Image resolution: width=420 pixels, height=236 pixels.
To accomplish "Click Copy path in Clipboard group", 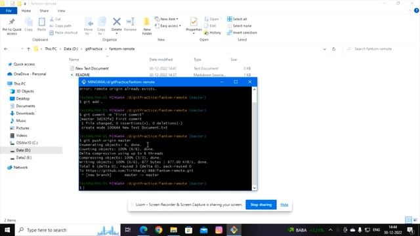I will click(x=60, y=26).
